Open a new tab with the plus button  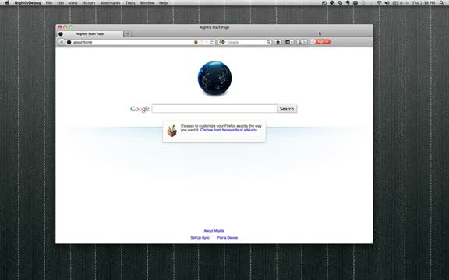tap(128, 34)
